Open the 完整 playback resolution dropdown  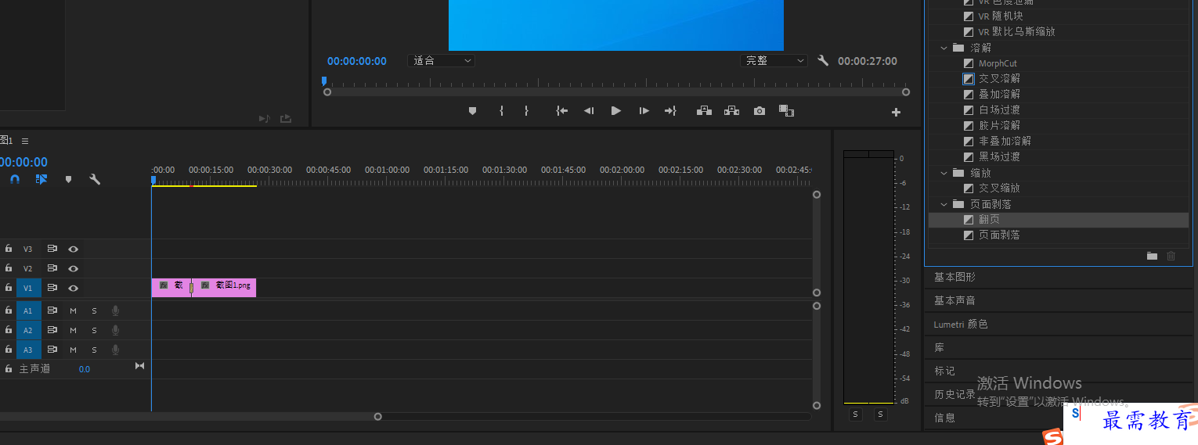coord(774,60)
